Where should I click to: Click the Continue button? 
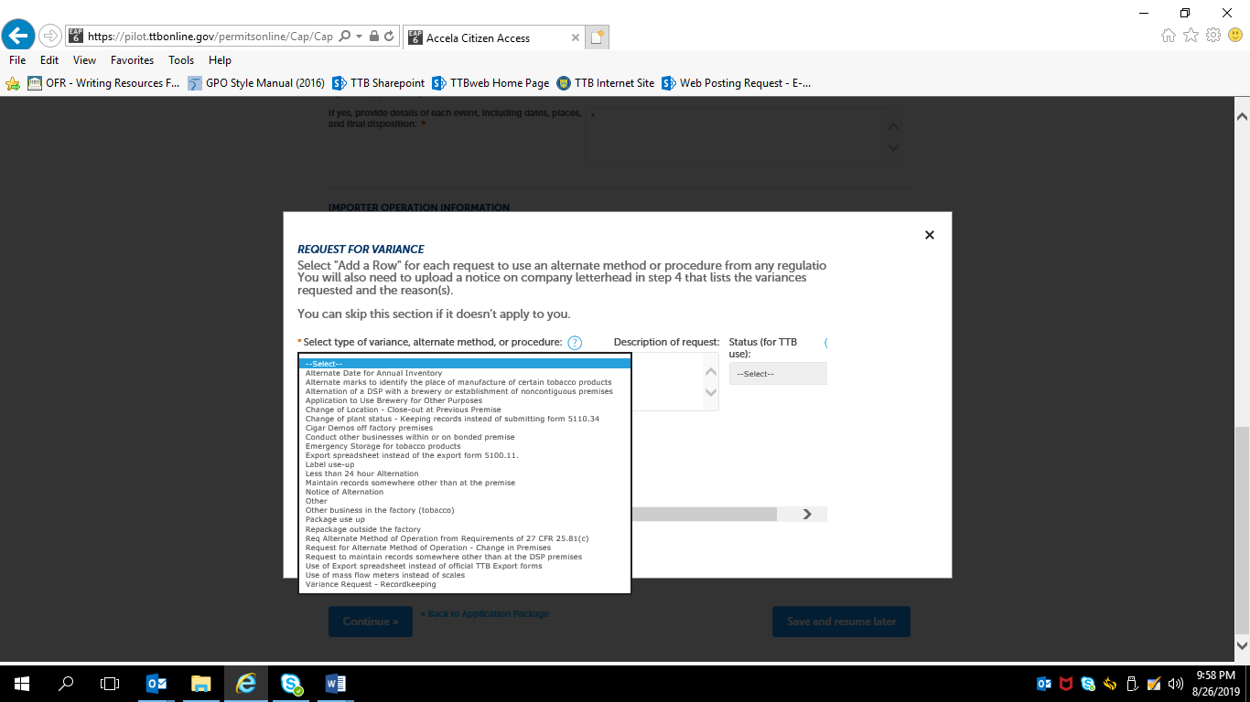[x=371, y=622]
